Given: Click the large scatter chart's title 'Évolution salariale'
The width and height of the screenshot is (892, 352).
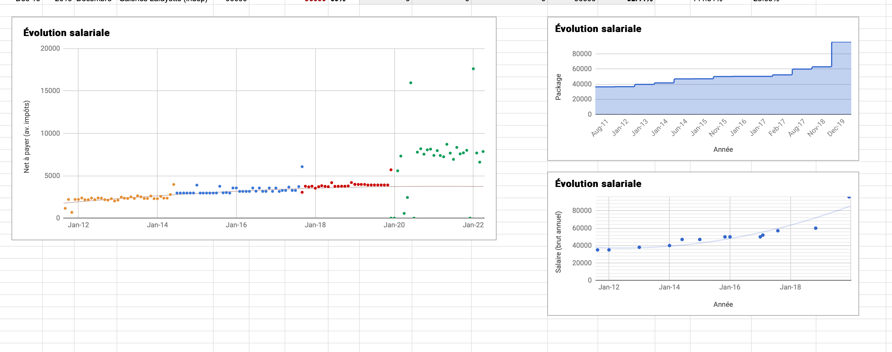Looking at the screenshot, I should tap(66, 33).
